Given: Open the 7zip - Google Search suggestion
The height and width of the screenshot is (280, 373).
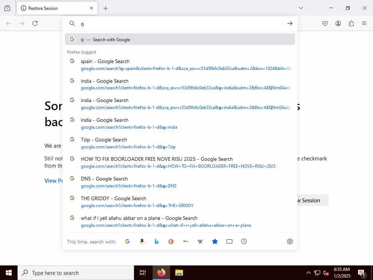Looking at the screenshot, I should tap(180, 143).
